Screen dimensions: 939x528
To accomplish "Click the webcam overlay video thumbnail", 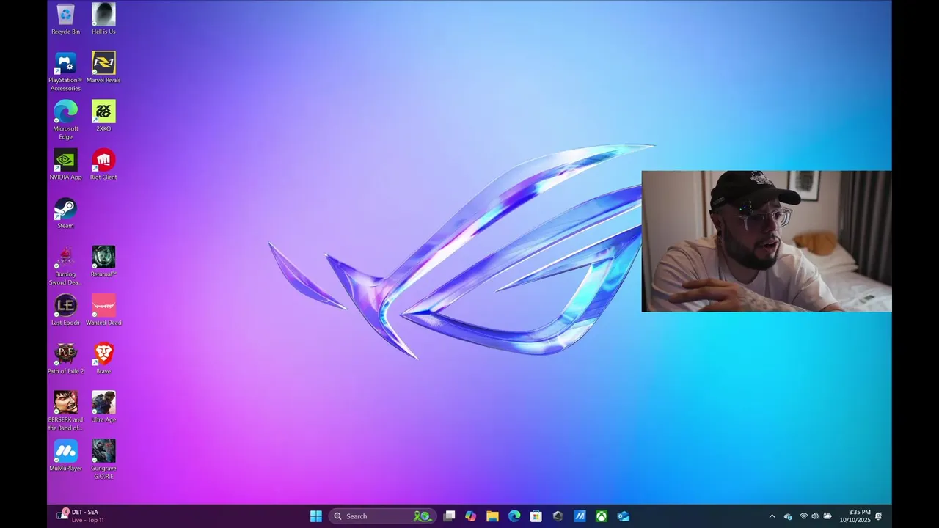I will click(x=767, y=241).
